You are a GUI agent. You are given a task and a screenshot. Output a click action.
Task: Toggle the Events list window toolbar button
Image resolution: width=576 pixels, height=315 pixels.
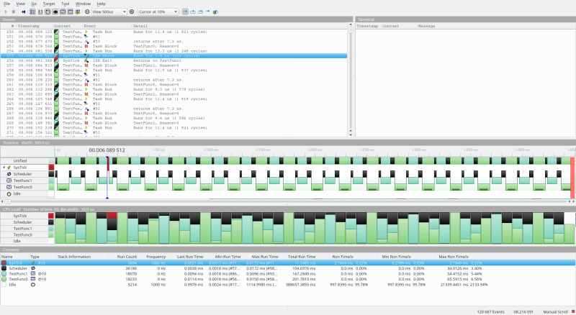[32, 12]
